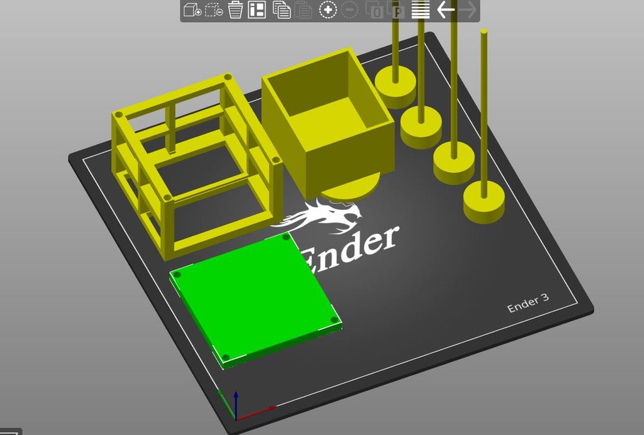
Task: Undo with the left arrow icon
Action: (x=446, y=9)
